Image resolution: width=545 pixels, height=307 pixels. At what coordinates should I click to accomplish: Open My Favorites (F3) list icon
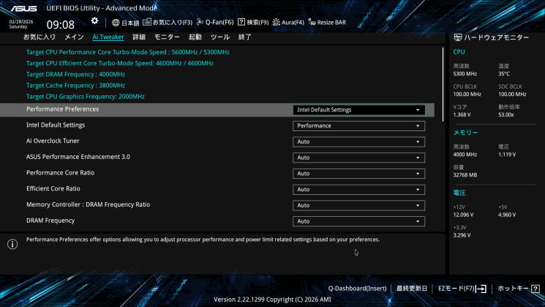point(147,23)
